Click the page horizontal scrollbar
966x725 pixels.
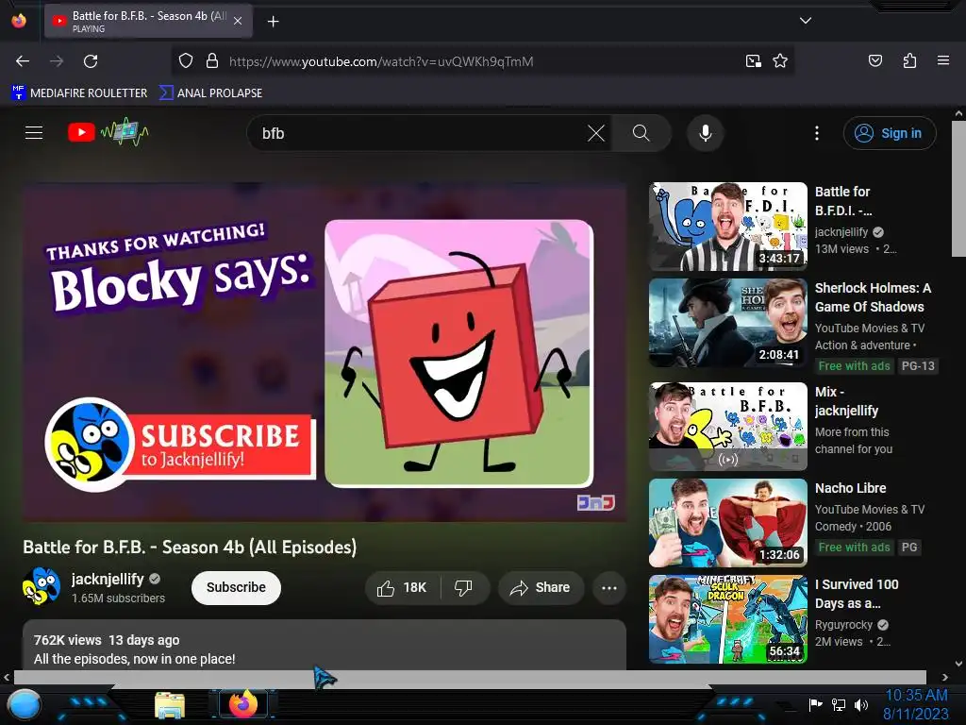pos(470,677)
